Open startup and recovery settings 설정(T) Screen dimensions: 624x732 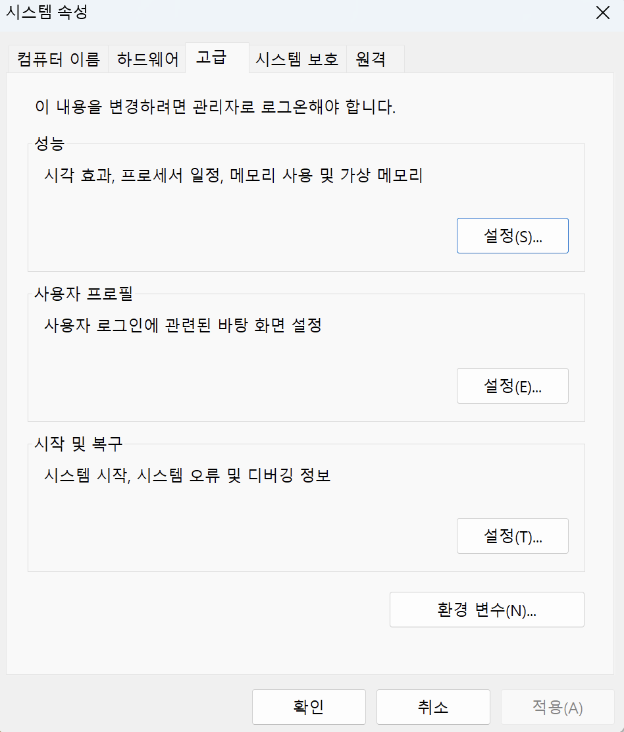pos(512,536)
